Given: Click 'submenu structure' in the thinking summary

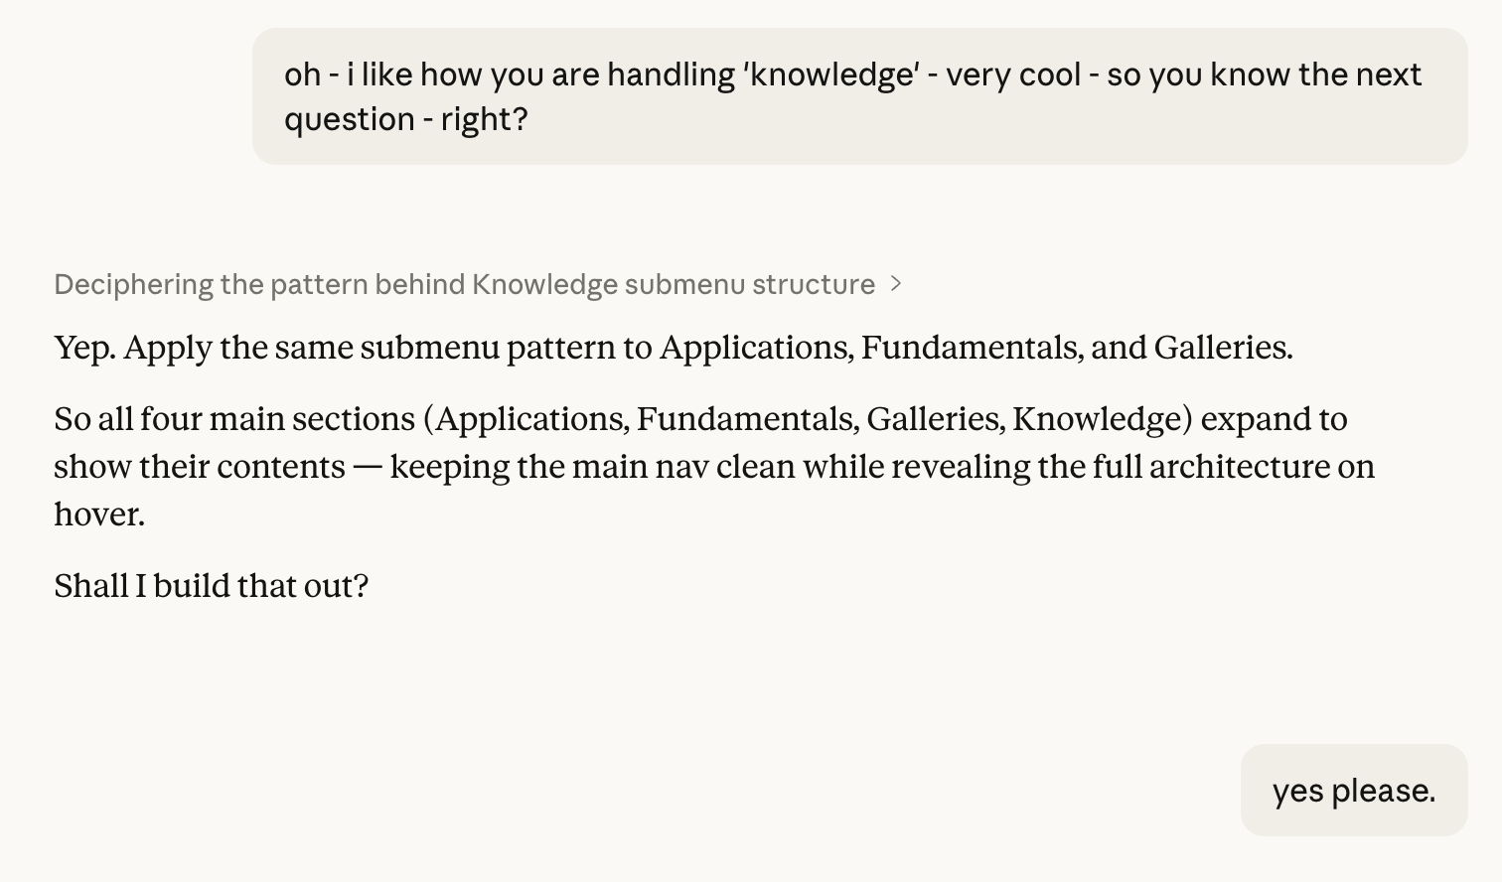Looking at the screenshot, I should tap(749, 285).
